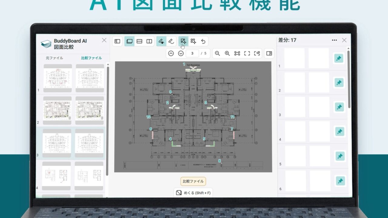Click difference marker 3 on the drawing
This screenshot has height=218, width=388.
(206, 103)
